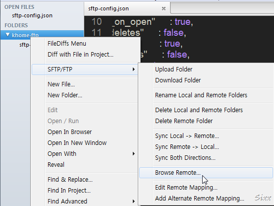Select the khome-ftp folder row
This screenshot has width=274, height=206.
(x=42, y=35)
